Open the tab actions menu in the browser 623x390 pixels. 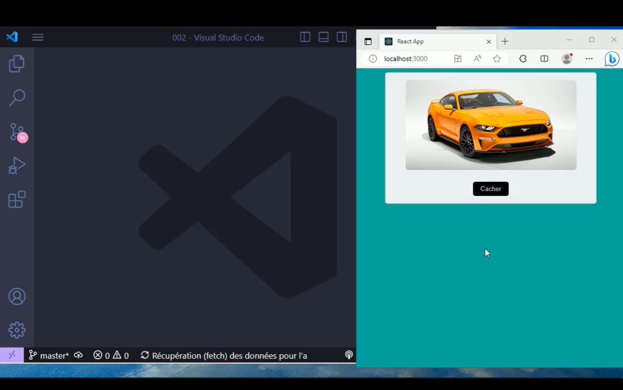368,41
